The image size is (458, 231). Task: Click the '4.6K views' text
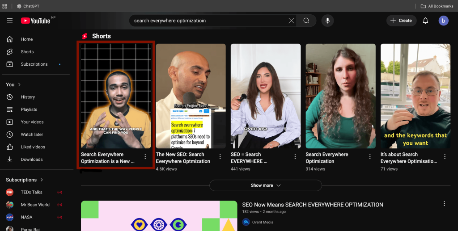[166, 169]
